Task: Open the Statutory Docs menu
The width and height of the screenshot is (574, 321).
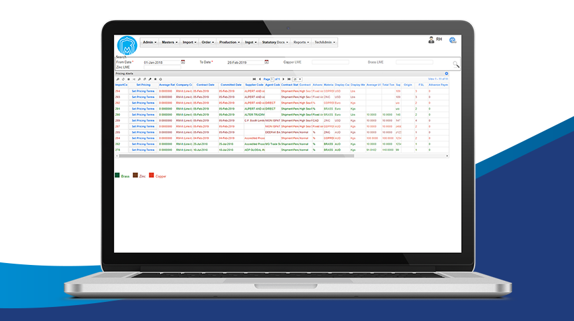Action: click(275, 42)
